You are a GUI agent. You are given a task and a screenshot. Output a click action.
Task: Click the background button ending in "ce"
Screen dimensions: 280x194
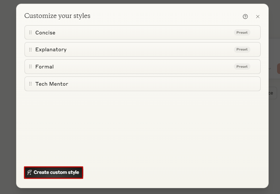coord(273,93)
